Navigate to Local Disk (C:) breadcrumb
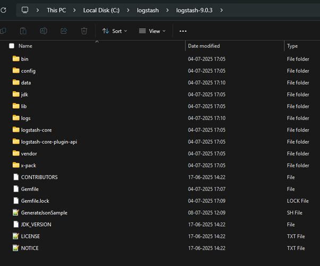Screen dimensions: 320x266 (101, 10)
